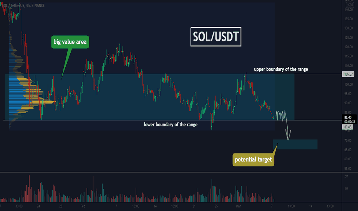Click the 80.88 price tag on axis

pyautogui.click(x=348, y=127)
